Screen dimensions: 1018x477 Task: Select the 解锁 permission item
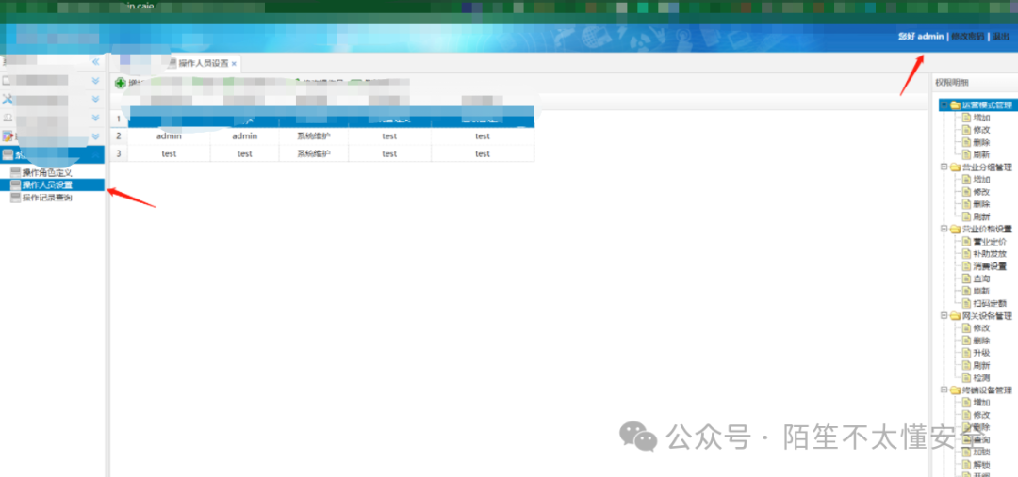(981, 465)
